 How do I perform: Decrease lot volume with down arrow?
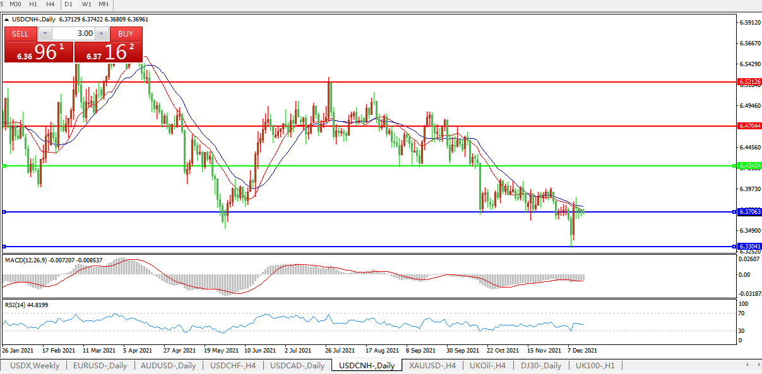pos(45,33)
